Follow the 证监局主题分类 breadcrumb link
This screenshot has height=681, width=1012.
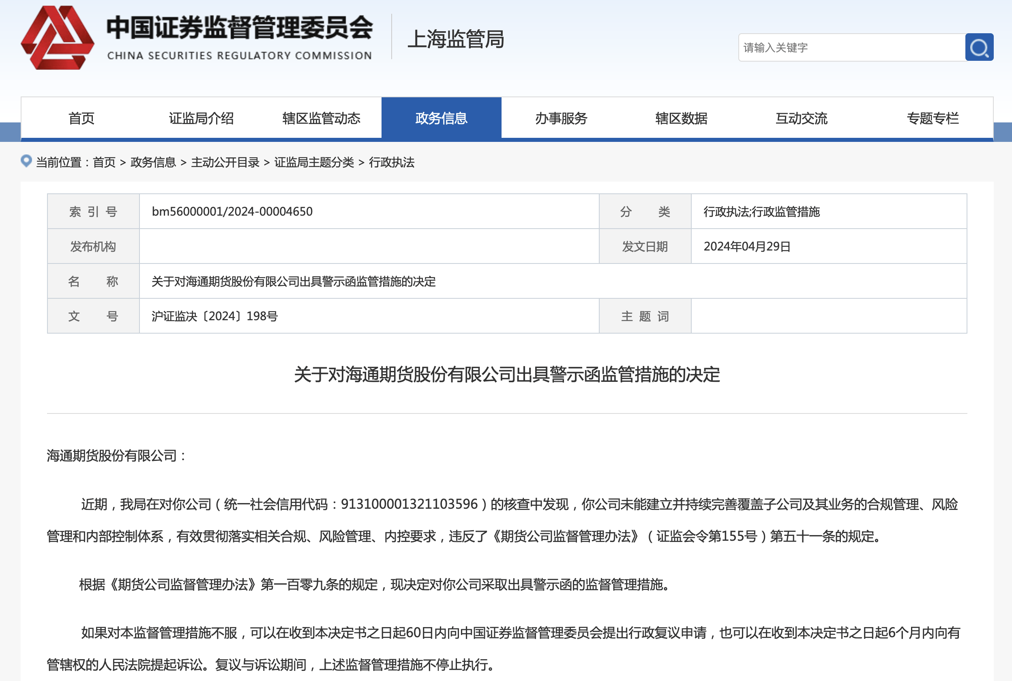coord(314,163)
